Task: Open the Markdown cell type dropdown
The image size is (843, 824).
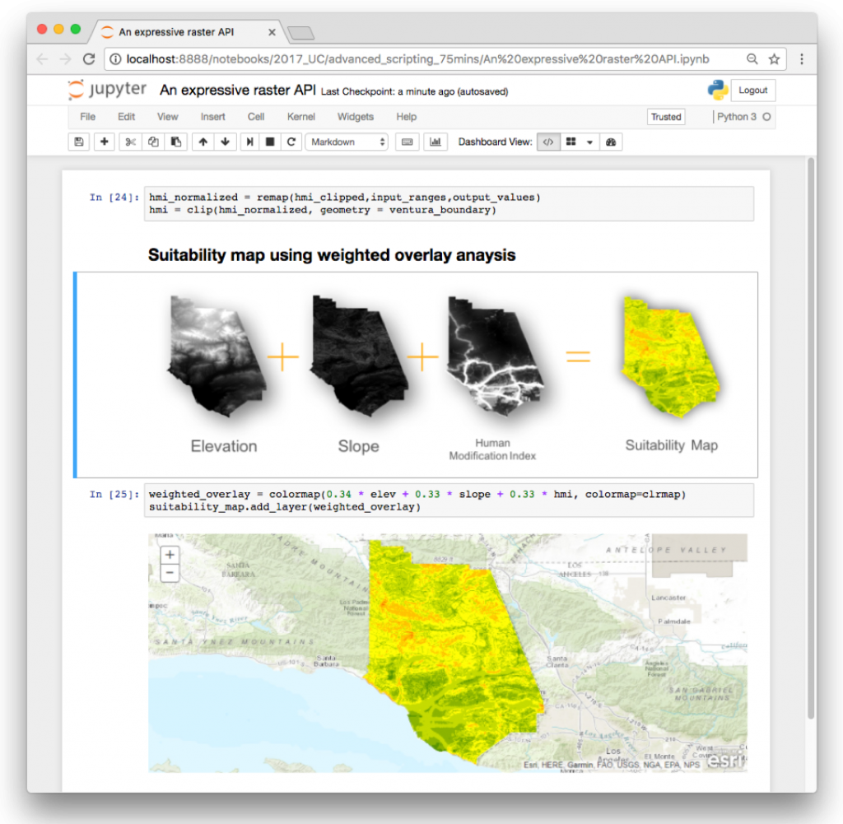Action: click(x=347, y=142)
